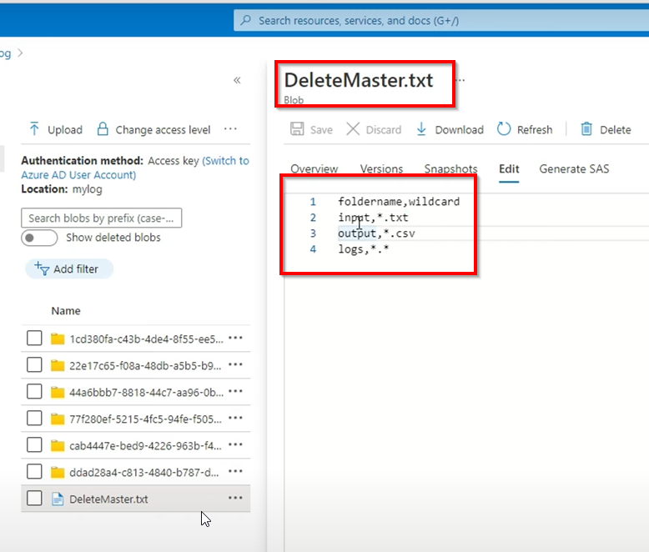649x552 pixels.
Task: Sort by the Name column header
Action: point(66,311)
